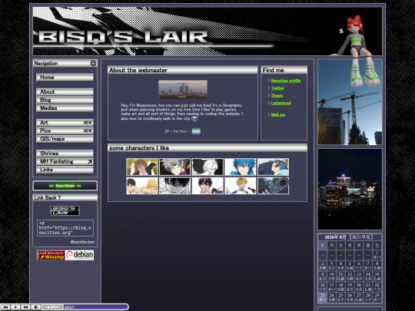The width and height of the screenshot is (415, 311).
Task: Select highlighted day 23 in the calendar
Action: point(322,297)
